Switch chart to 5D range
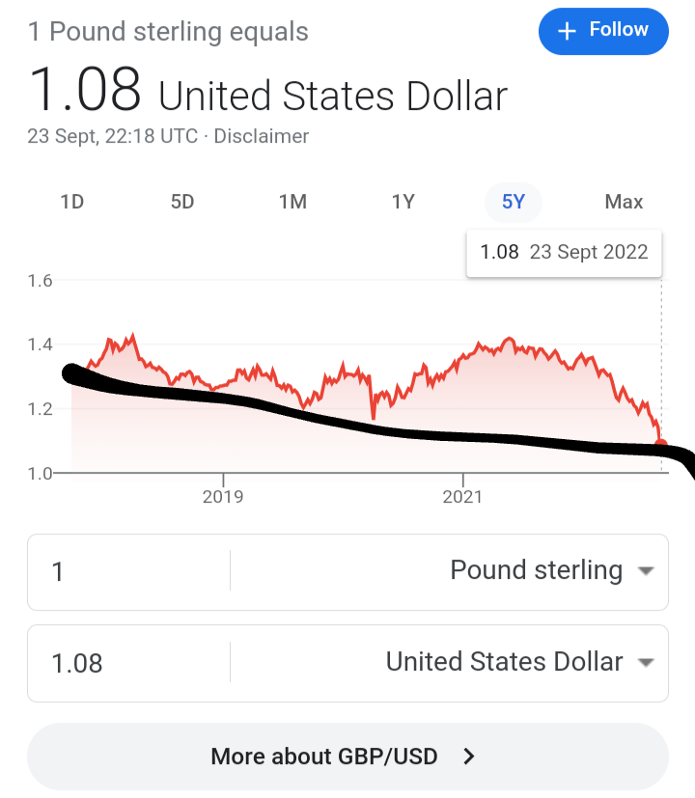 tap(182, 202)
